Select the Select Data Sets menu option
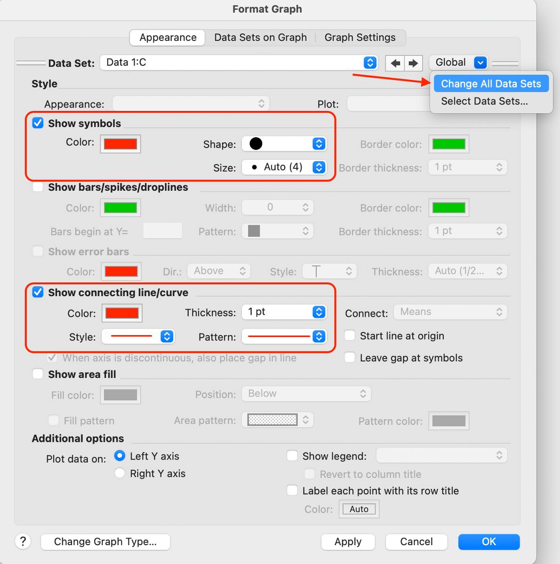Viewport: 560px width, 564px height. pos(484,102)
